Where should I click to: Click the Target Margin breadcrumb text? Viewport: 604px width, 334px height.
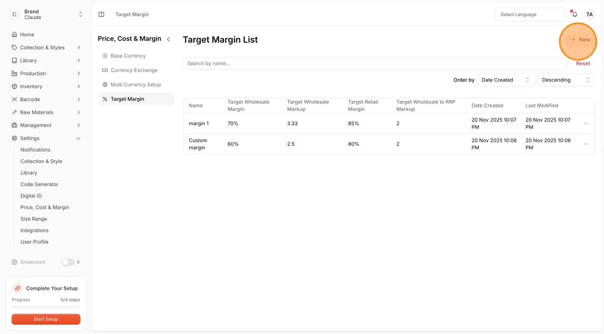click(x=132, y=14)
